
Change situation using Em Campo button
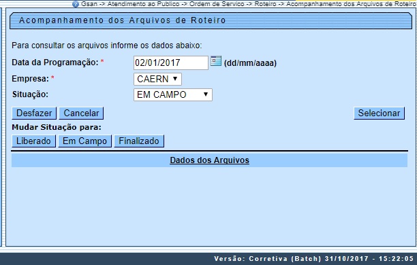tap(85, 141)
